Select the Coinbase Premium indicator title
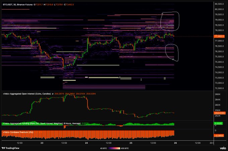 pos(18,132)
